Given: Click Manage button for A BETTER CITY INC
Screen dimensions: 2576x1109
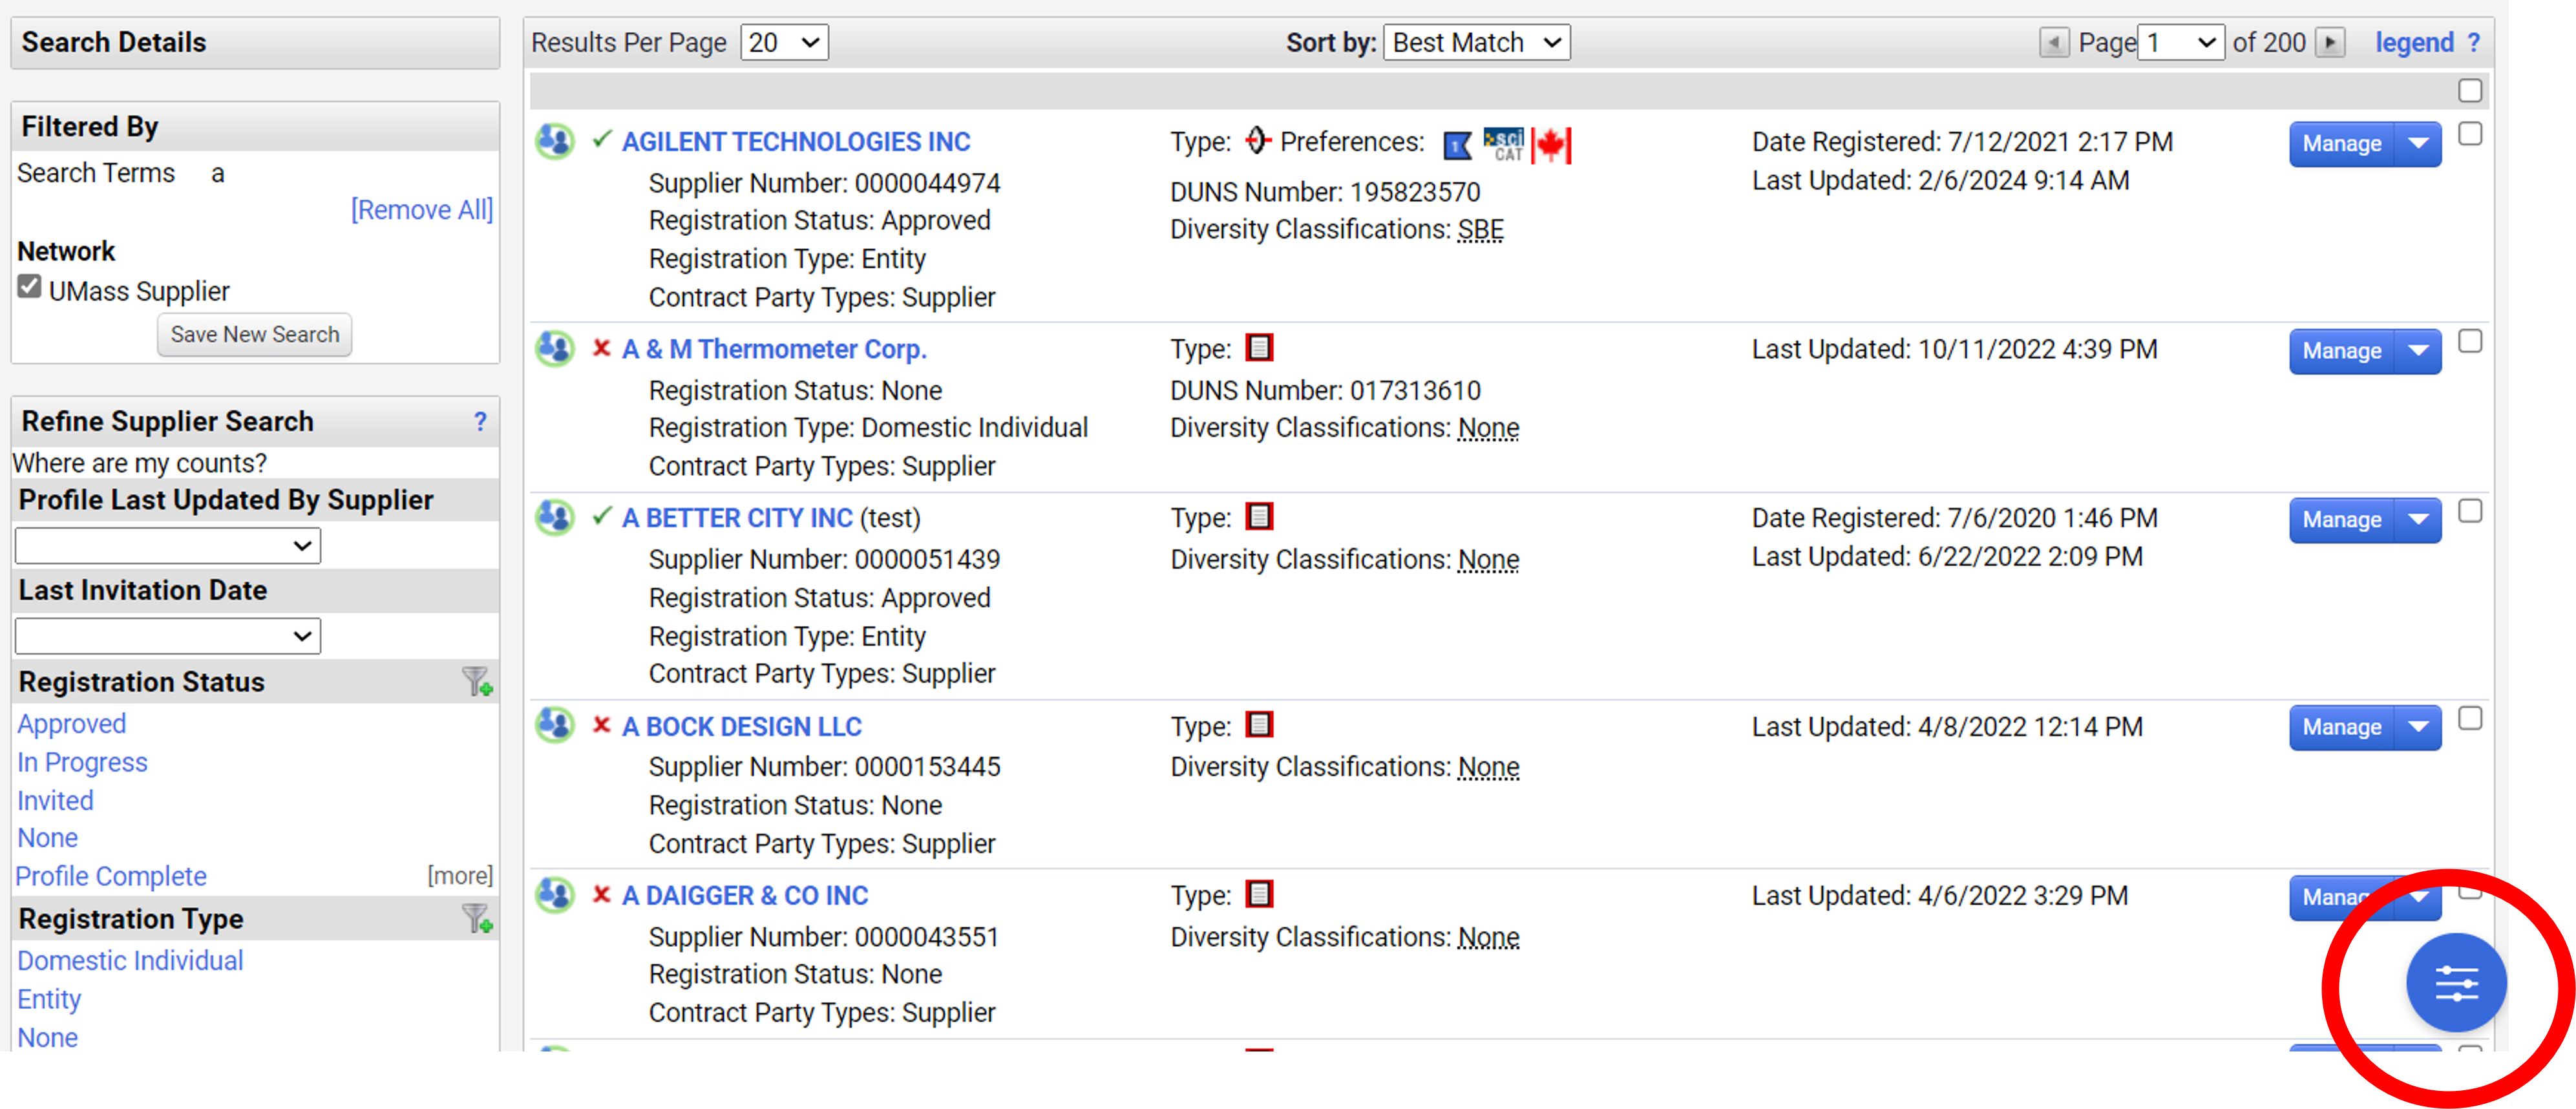Looking at the screenshot, I should 2342,520.
